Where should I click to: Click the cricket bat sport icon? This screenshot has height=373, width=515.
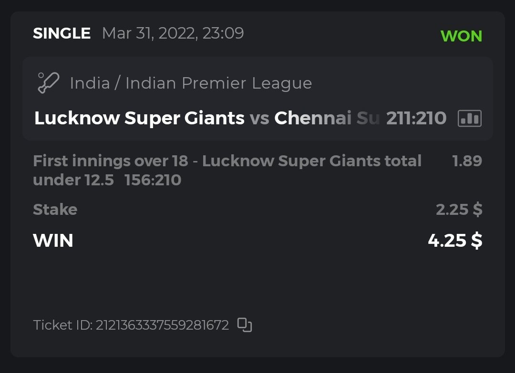[x=48, y=83]
